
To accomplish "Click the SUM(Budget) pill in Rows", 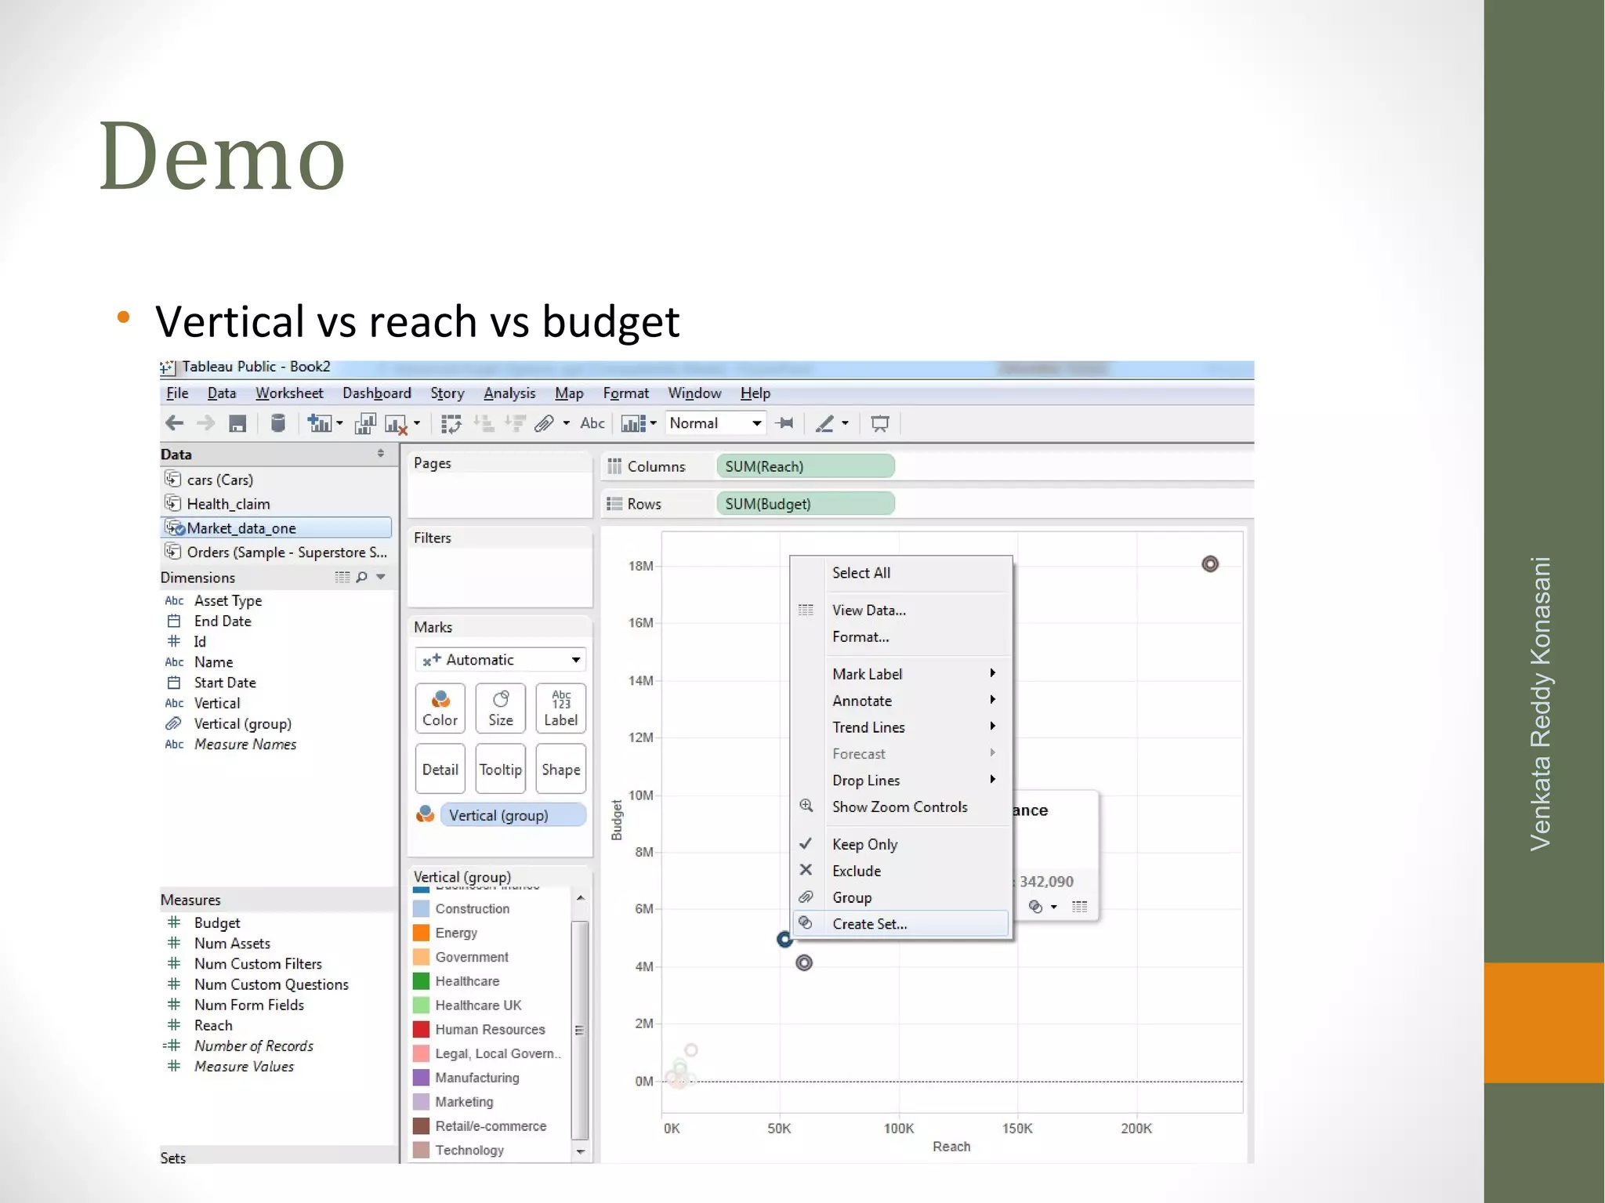I will [805, 504].
